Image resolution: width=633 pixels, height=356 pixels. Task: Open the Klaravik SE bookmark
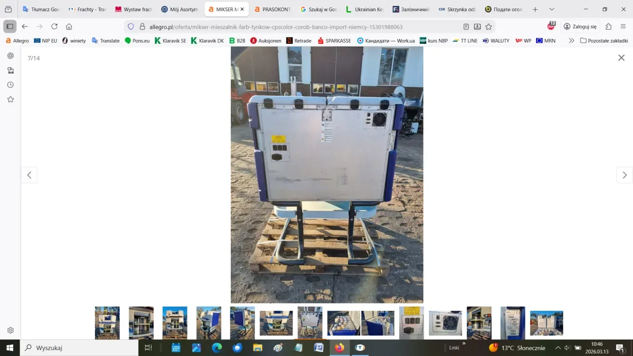coord(170,41)
